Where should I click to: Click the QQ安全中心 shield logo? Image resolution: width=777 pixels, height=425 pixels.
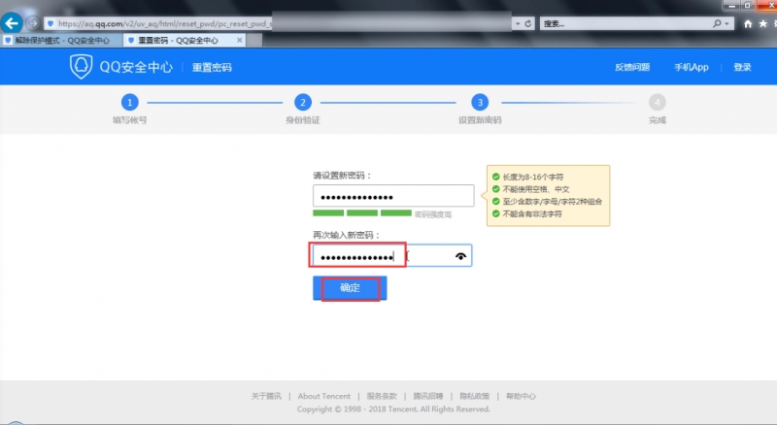tap(81, 66)
